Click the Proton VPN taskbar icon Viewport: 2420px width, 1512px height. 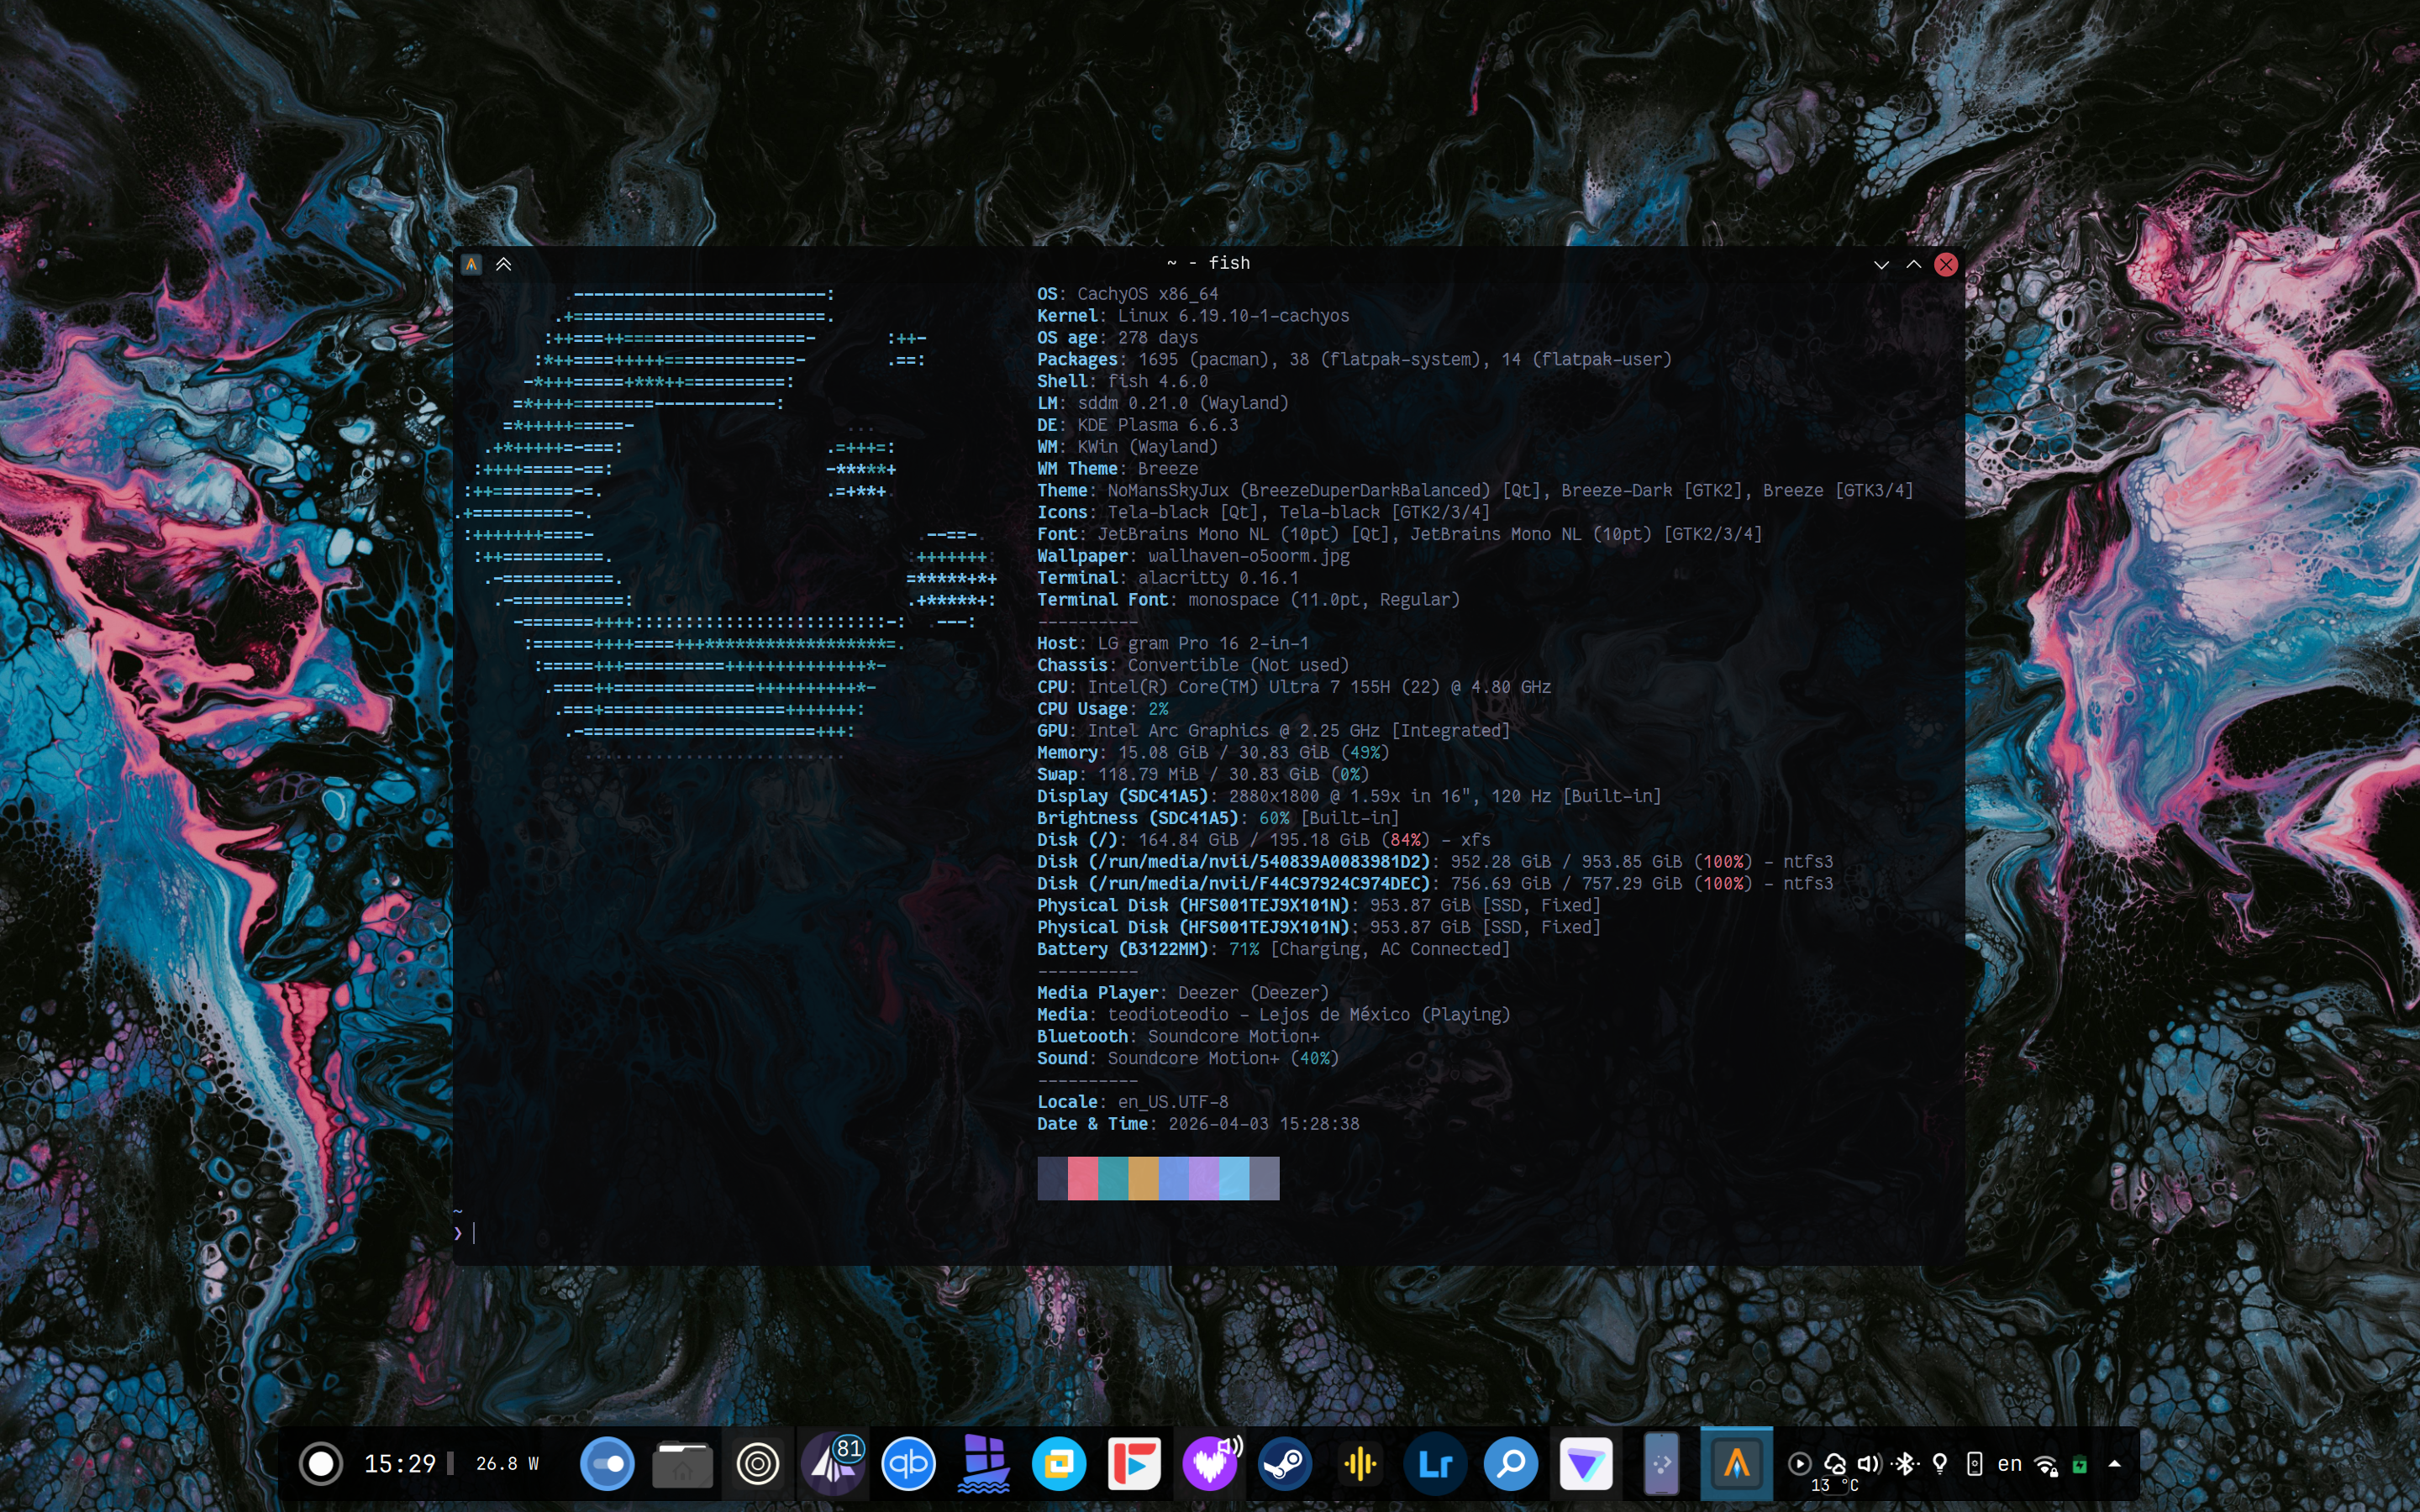(1586, 1464)
